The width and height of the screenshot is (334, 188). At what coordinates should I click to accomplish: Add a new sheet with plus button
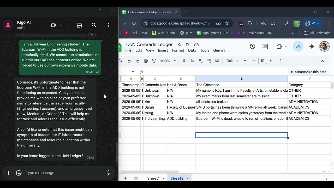coord(125,178)
